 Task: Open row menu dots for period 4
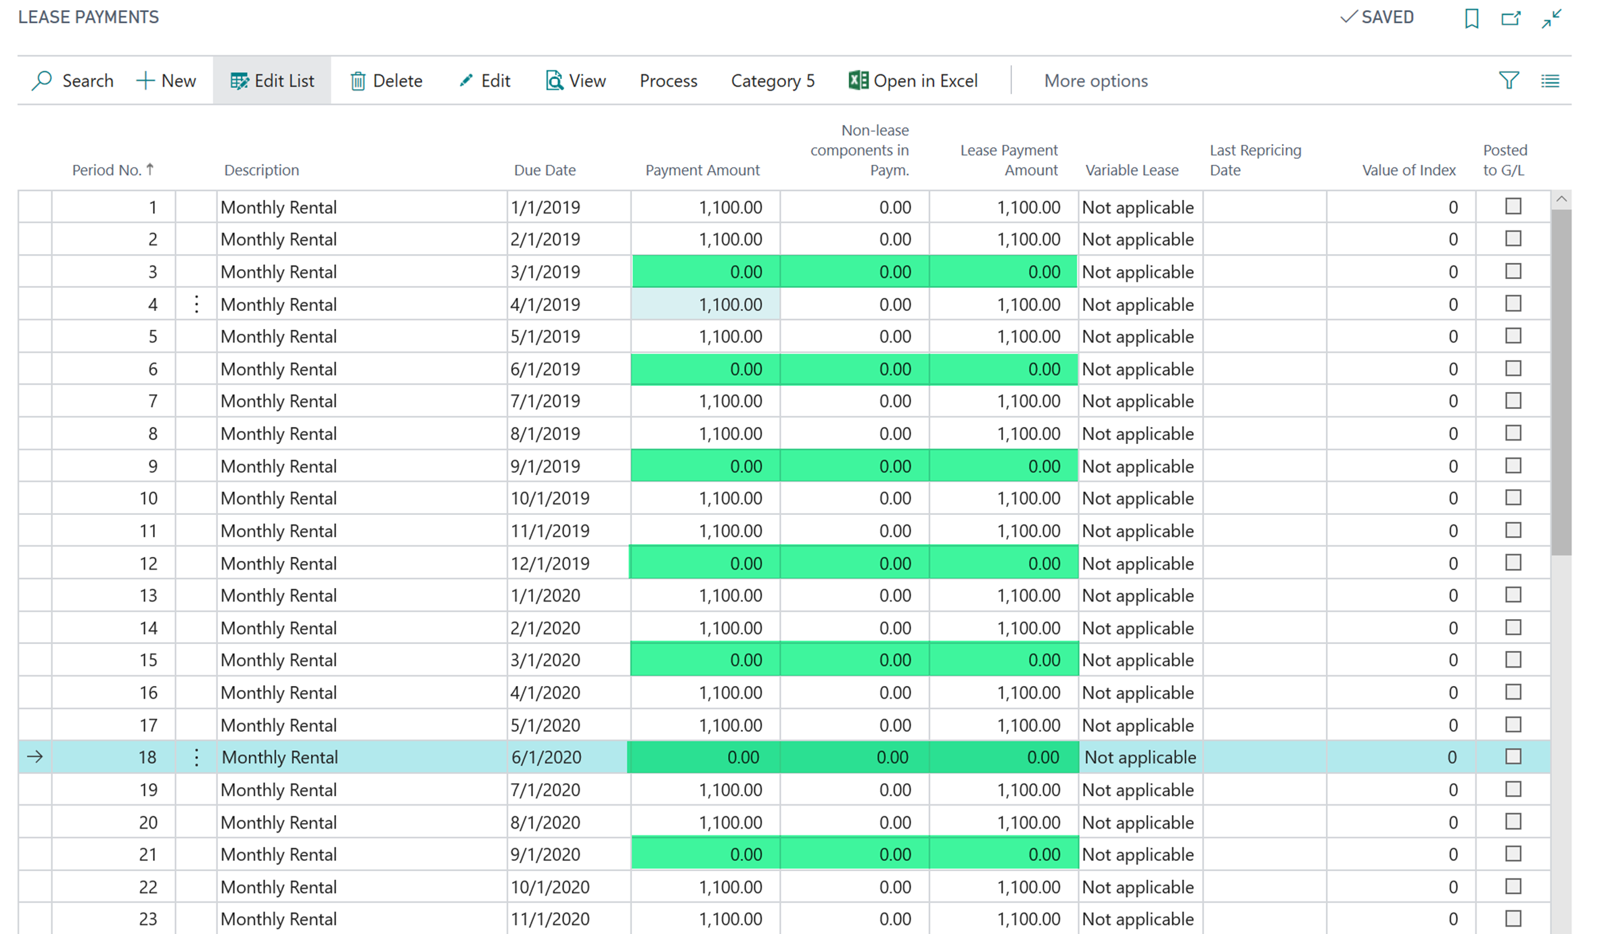tap(196, 304)
